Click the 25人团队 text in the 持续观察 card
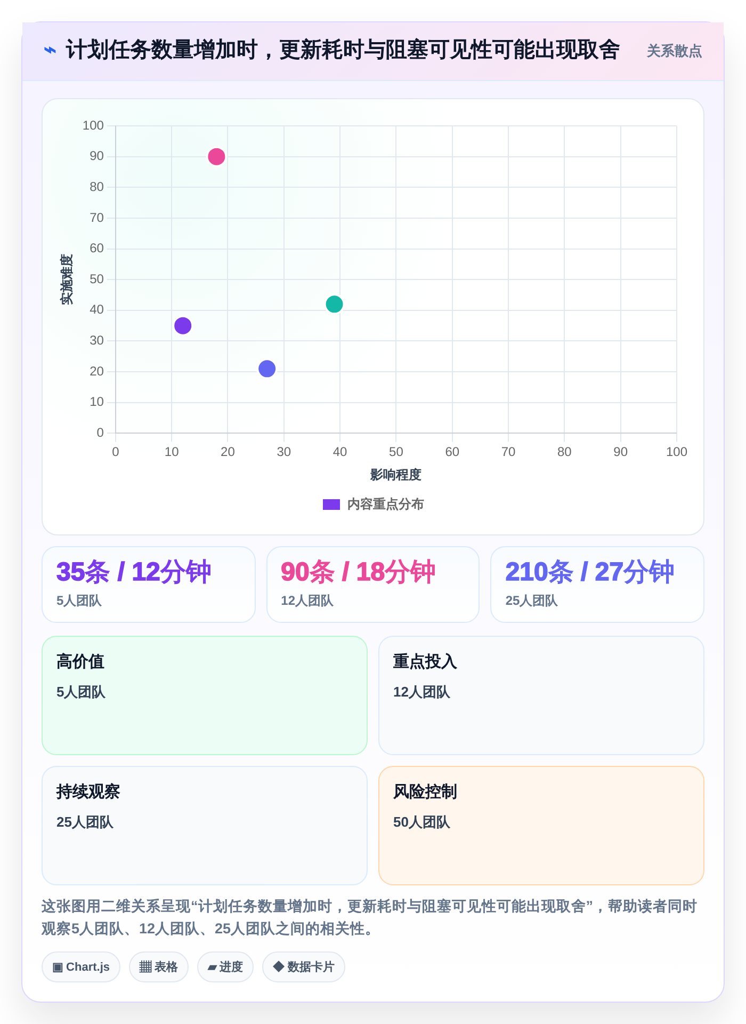 coord(85,822)
